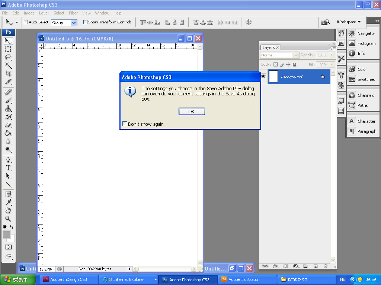This screenshot has height=285, width=381.
Task: Delete layer with the trash icon
Action: click(x=326, y=266)
